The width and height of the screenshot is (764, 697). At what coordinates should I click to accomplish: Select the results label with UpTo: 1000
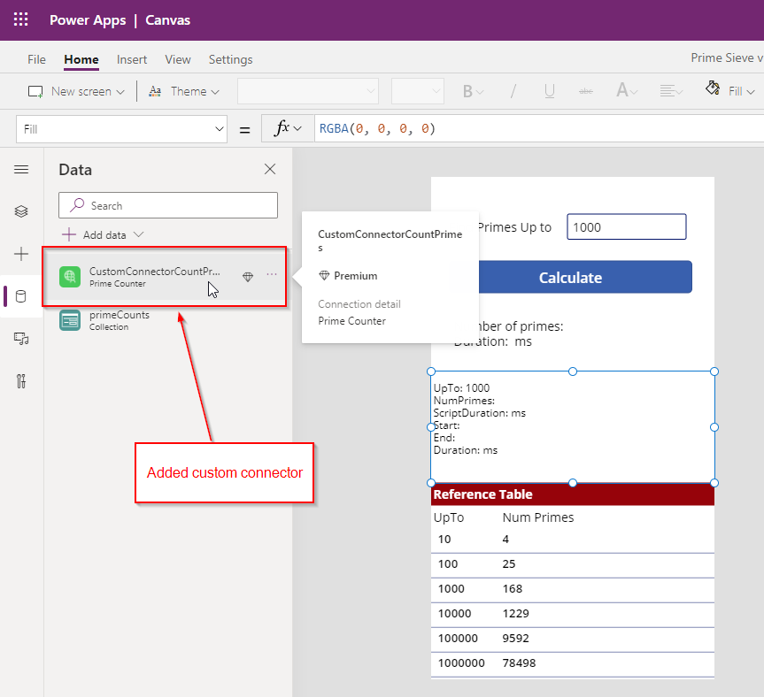pos(573,427)
